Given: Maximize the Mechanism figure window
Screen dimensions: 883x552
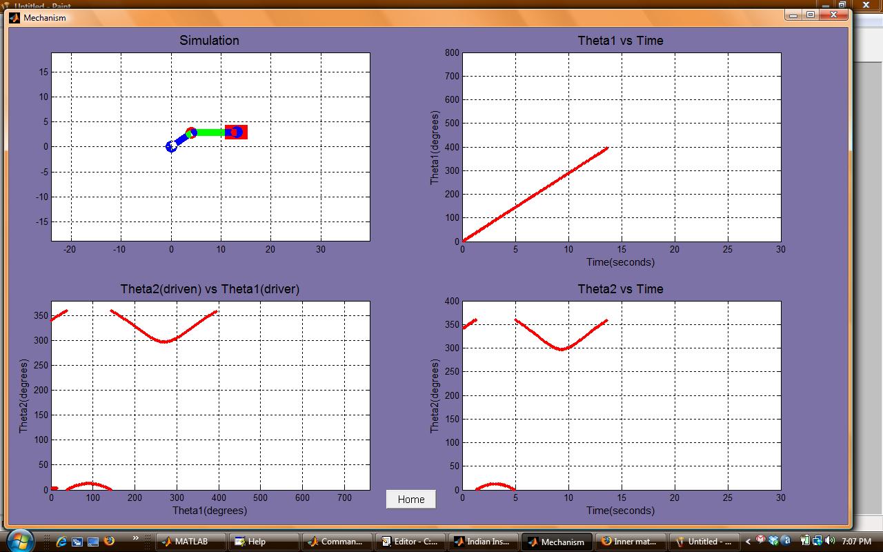Looking at the screenshot, I should click(x=811, y=14).
